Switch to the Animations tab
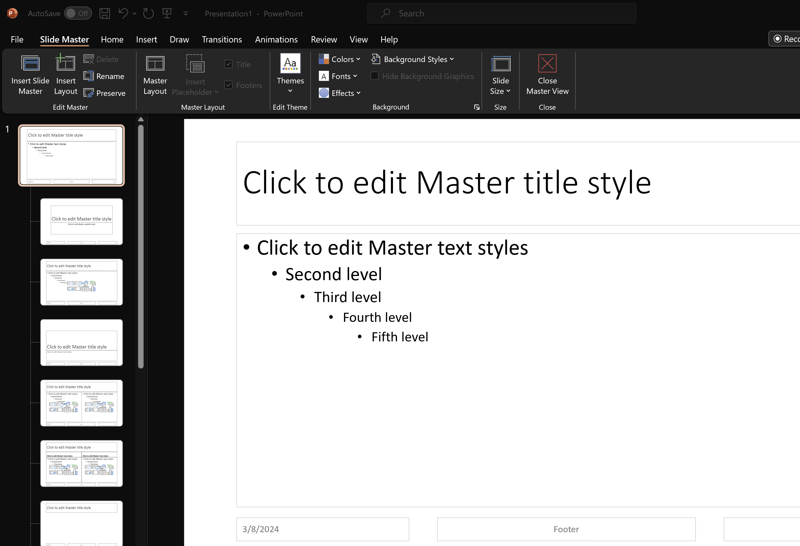 [276, 39]
